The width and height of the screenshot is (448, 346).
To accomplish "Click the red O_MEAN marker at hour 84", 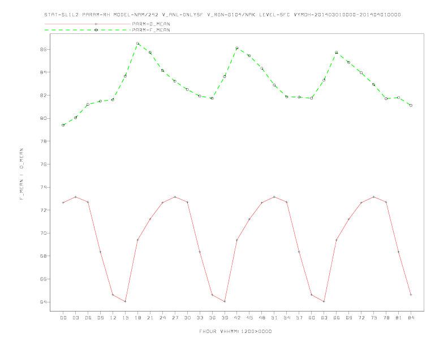I will [x=411, y=295].
